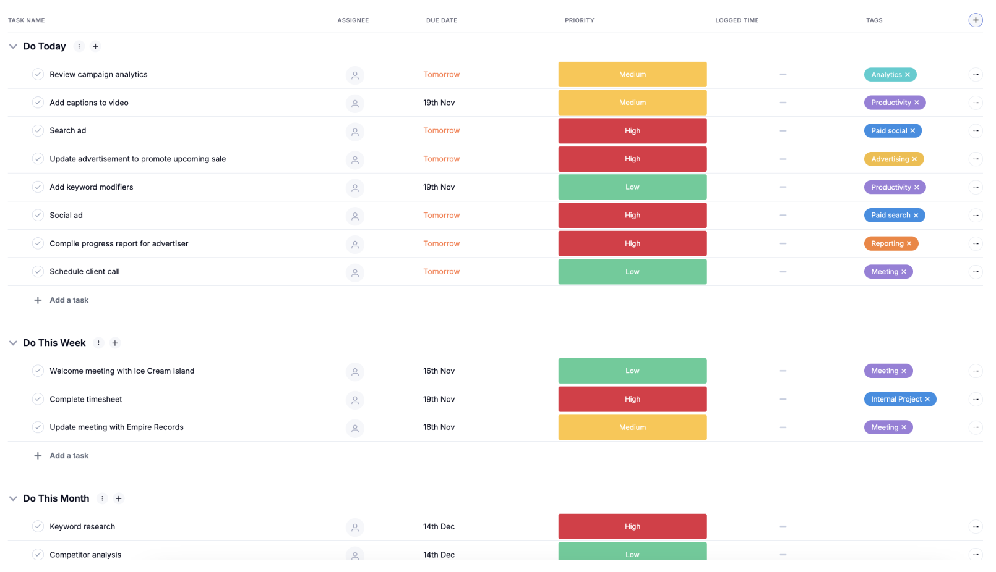996x572 pixels.
Task: Change High priority on Complete timesheet
Action: 632,400
